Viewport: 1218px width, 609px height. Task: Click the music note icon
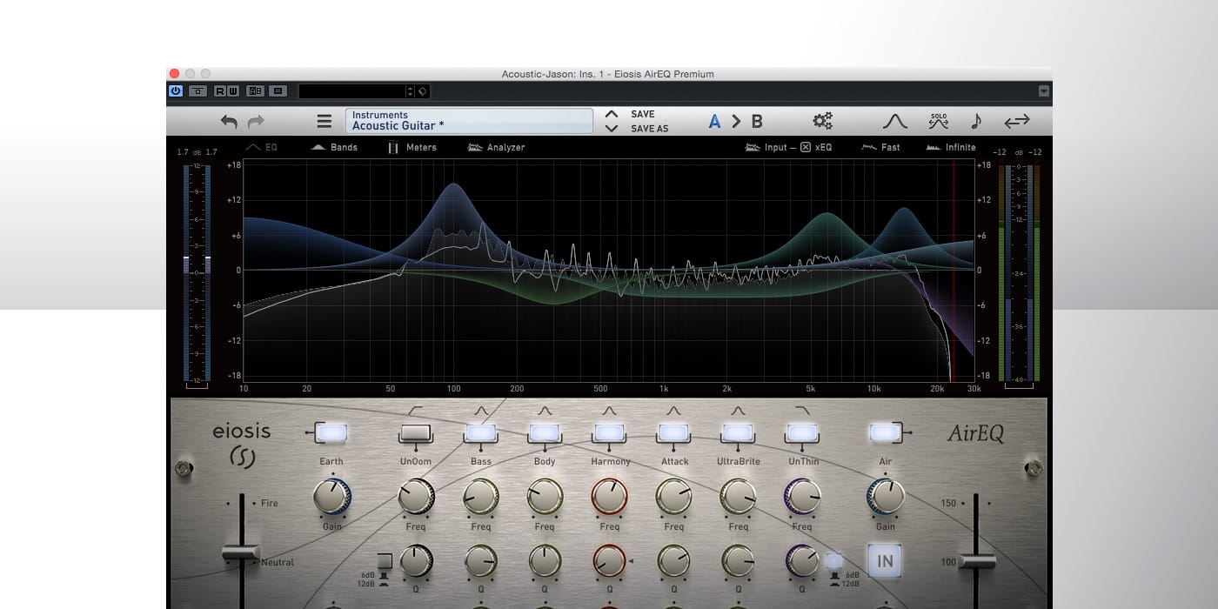pos(976,122)
